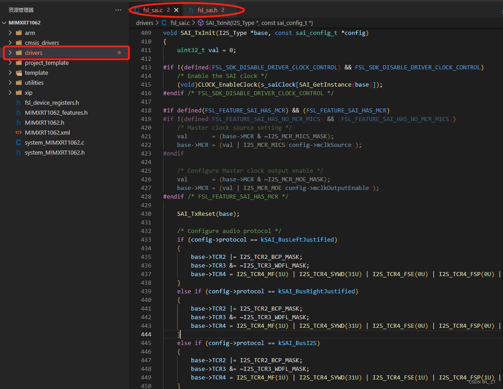Click the 资源管理器 explorer title

(21, 10)
